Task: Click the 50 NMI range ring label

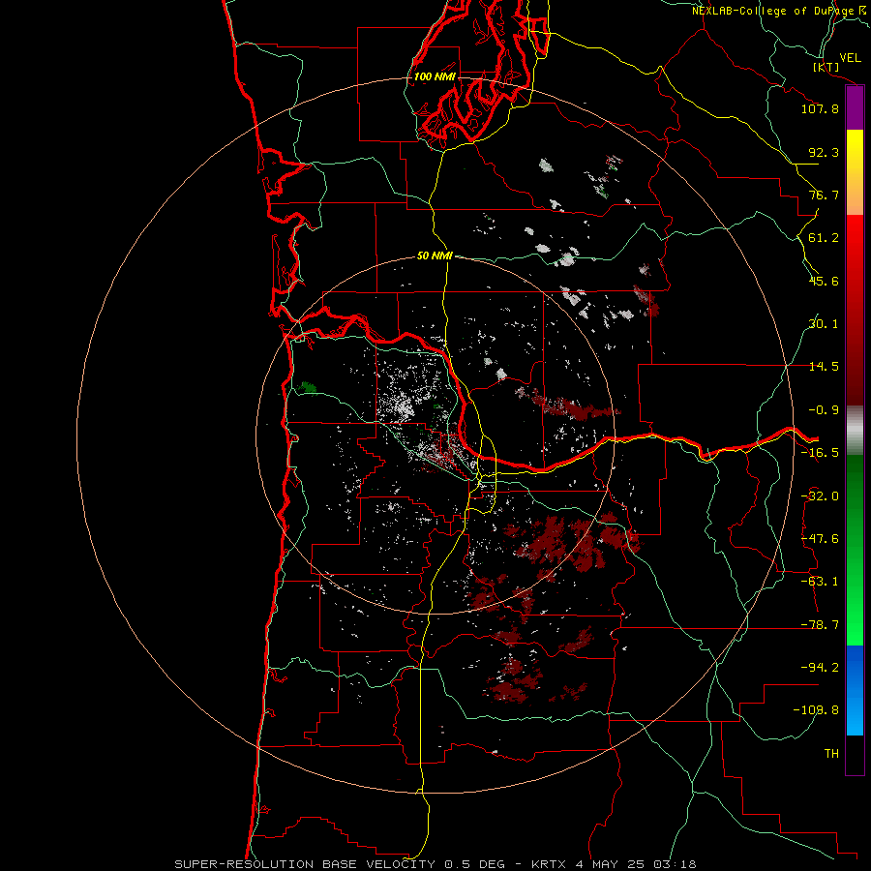Action: [x=435, y=255]
